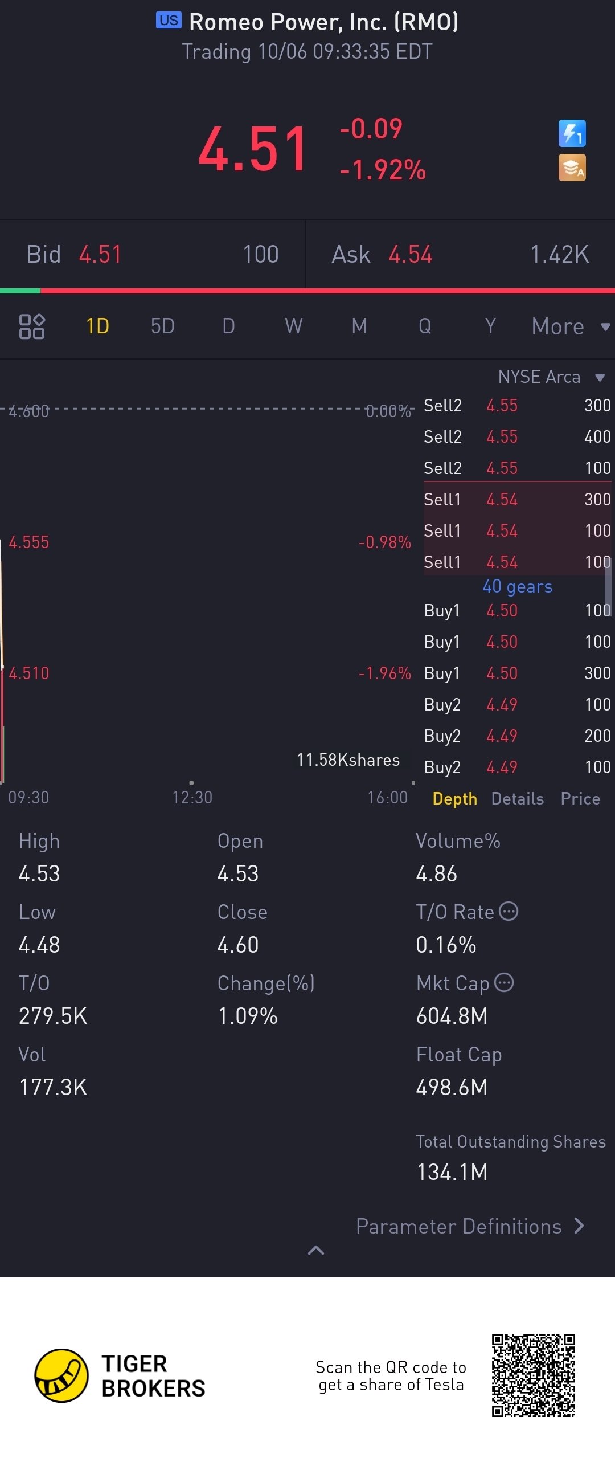The image size is (615, 1474).
Task: Open Mkt Cap info bubble icon
Action: click(x=504, y=982)
